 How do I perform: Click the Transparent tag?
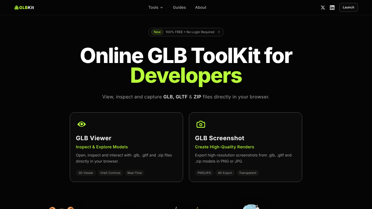248,173
